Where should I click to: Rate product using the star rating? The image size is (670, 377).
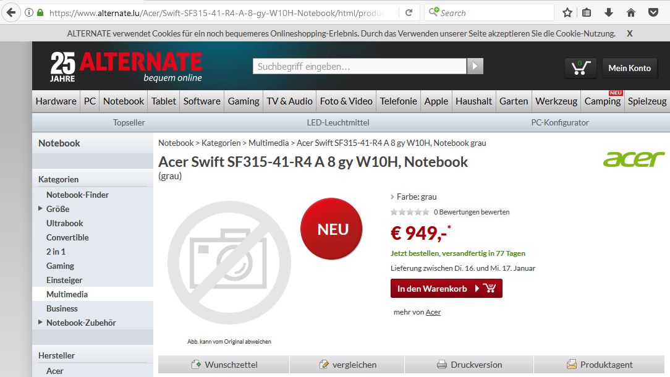pos(409,212)
